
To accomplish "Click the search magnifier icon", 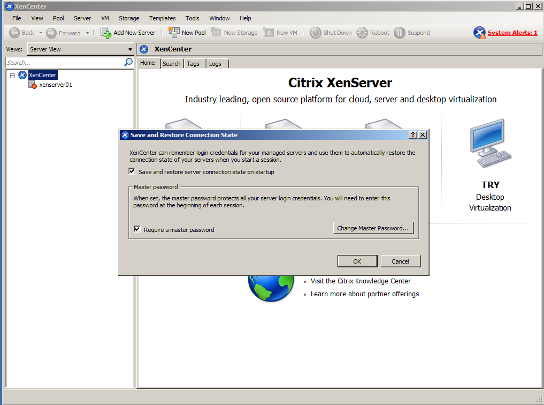I will [x=128, y=63].
